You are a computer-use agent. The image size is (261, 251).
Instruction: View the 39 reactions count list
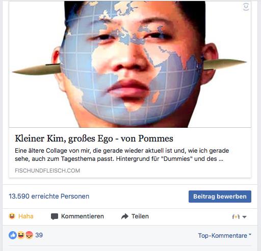click(39, 235)
